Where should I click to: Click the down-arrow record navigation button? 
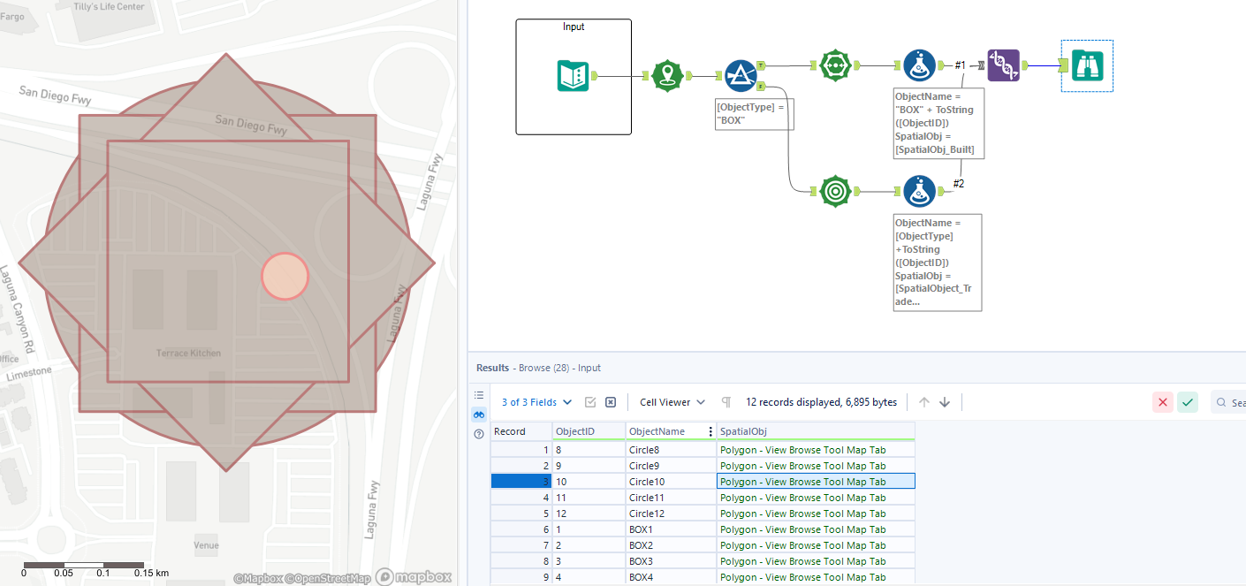click(x=945, y=402)
